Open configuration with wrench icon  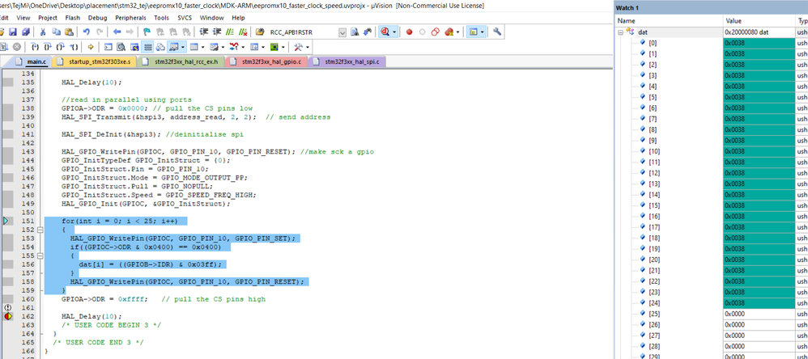[x=497, y=32]
